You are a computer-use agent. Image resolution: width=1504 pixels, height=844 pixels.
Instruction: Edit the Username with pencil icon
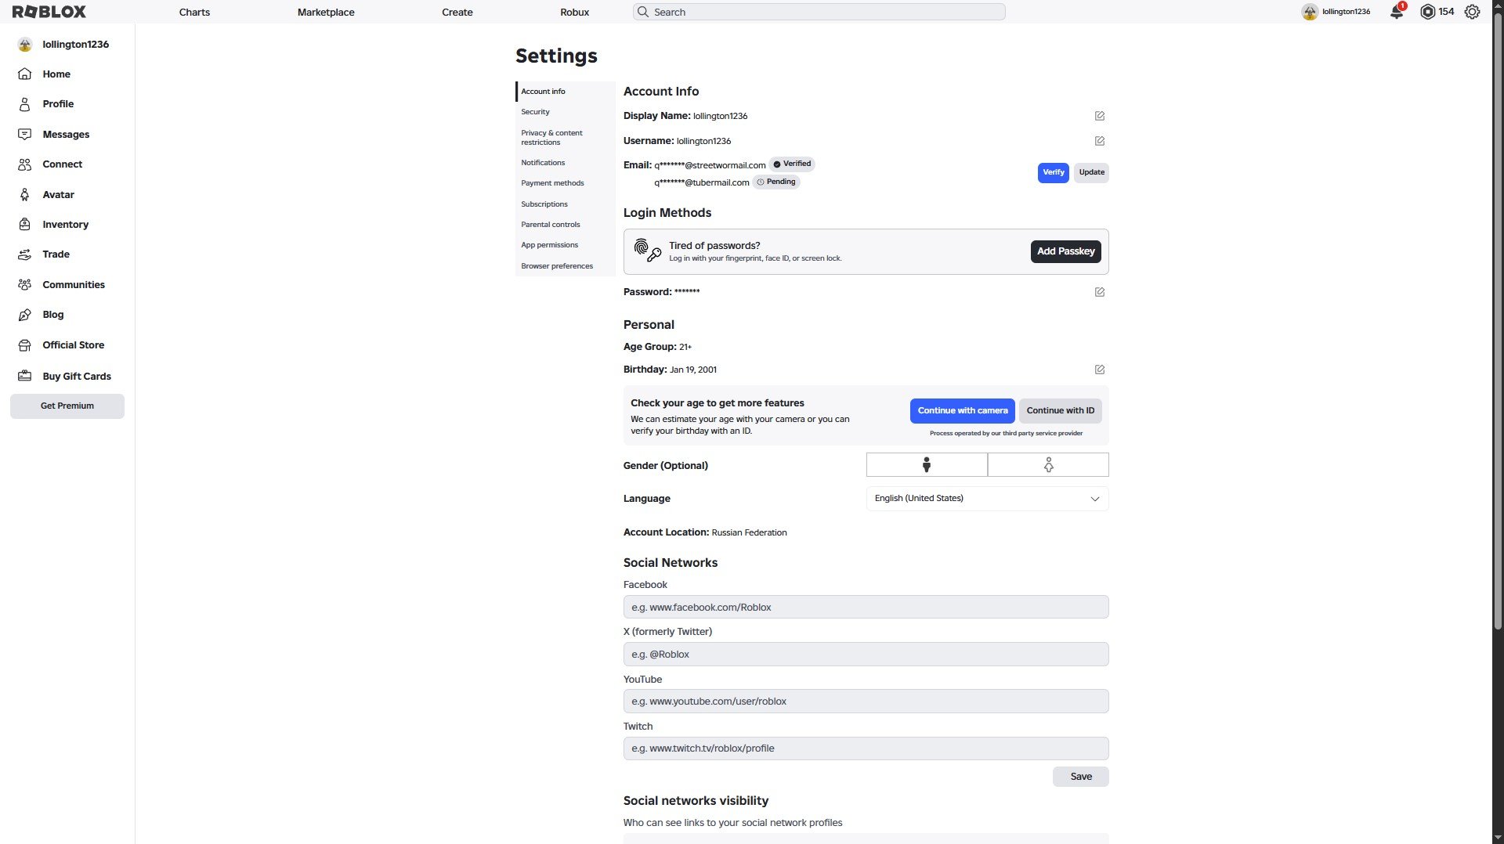point(1100,141)
